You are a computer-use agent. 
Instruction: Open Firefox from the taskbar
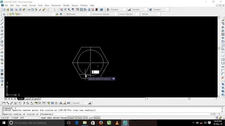click(101, 123)
